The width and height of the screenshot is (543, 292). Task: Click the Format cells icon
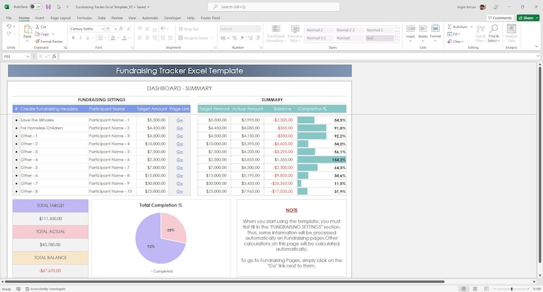[x=436, y=29]
